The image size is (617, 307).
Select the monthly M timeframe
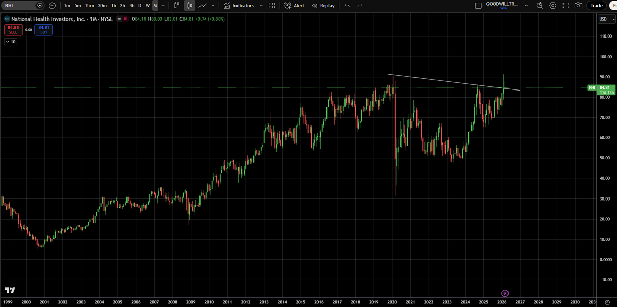click(155, 5)
